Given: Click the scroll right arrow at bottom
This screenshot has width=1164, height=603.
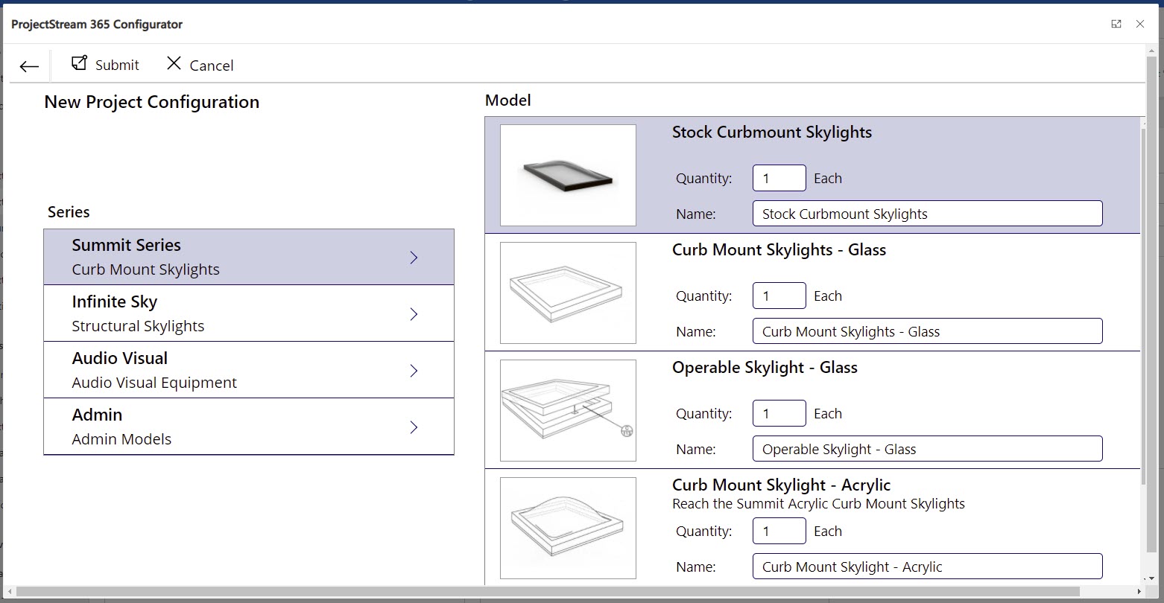Looking at the screenshot, I should pos(1139,591).
